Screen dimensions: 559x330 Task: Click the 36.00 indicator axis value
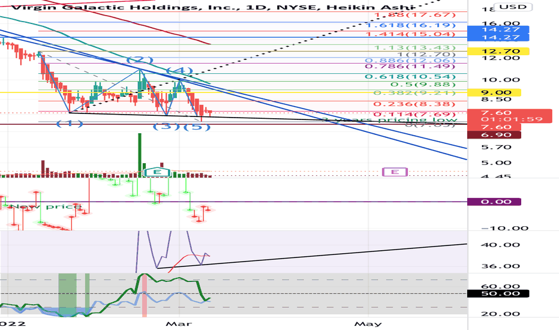point(501,266)
